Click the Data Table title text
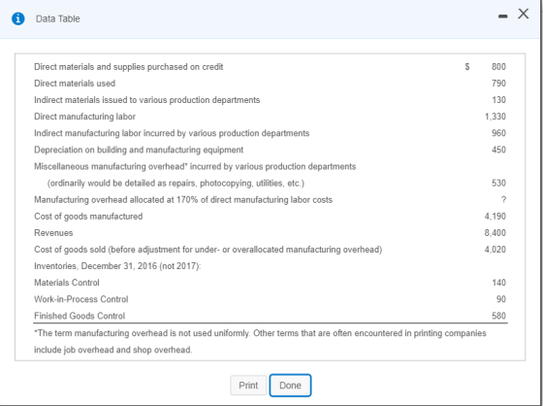The width and height of the screenshot is (543, 406). 58,18
